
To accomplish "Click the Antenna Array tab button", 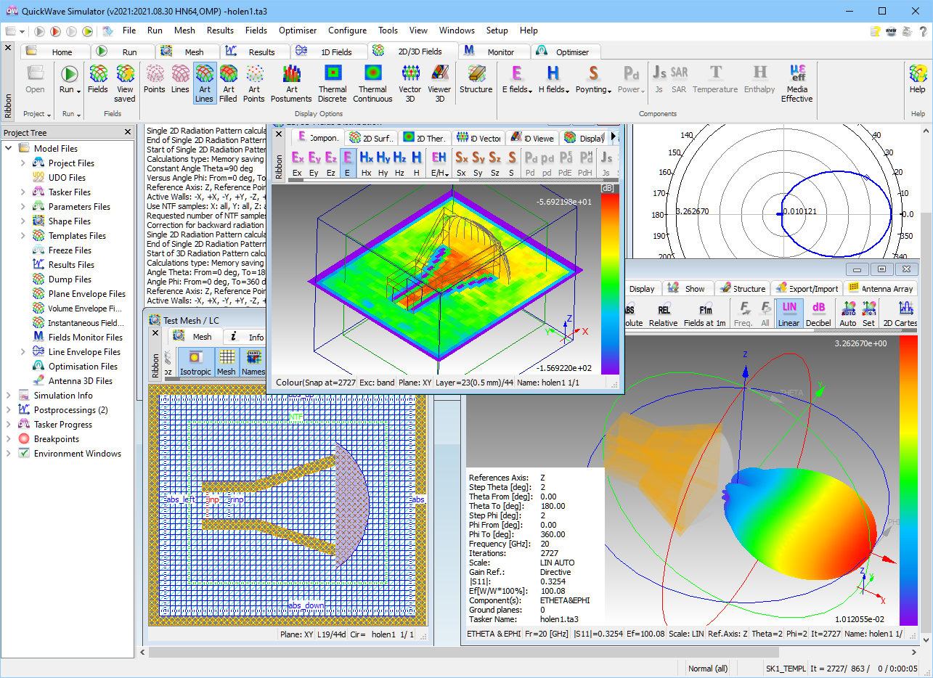I will (881, 288).
